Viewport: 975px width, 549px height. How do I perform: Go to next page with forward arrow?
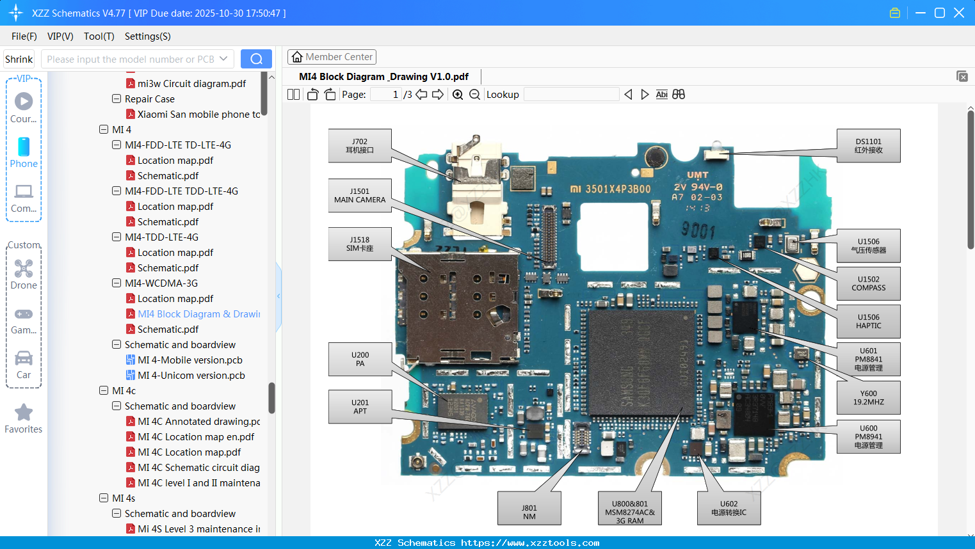[437, 94]
